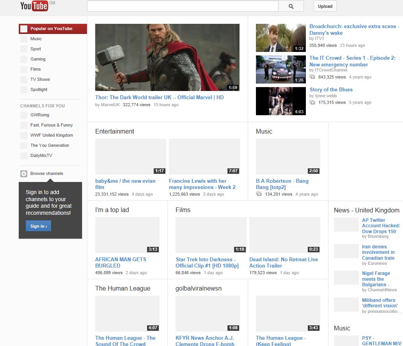
Task: Play the Thor Dark World trailer thumbnail
Action: click(167, 57)
